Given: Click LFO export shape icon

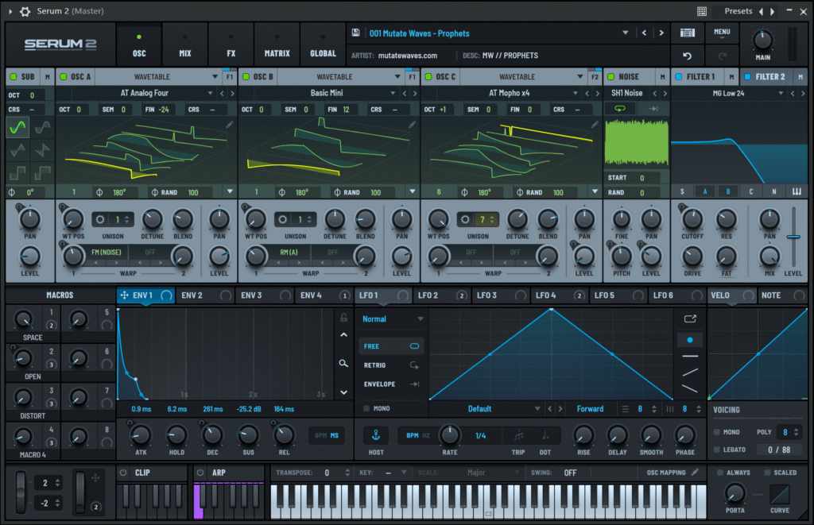Looking at the screenshot, I should [690, 318].
